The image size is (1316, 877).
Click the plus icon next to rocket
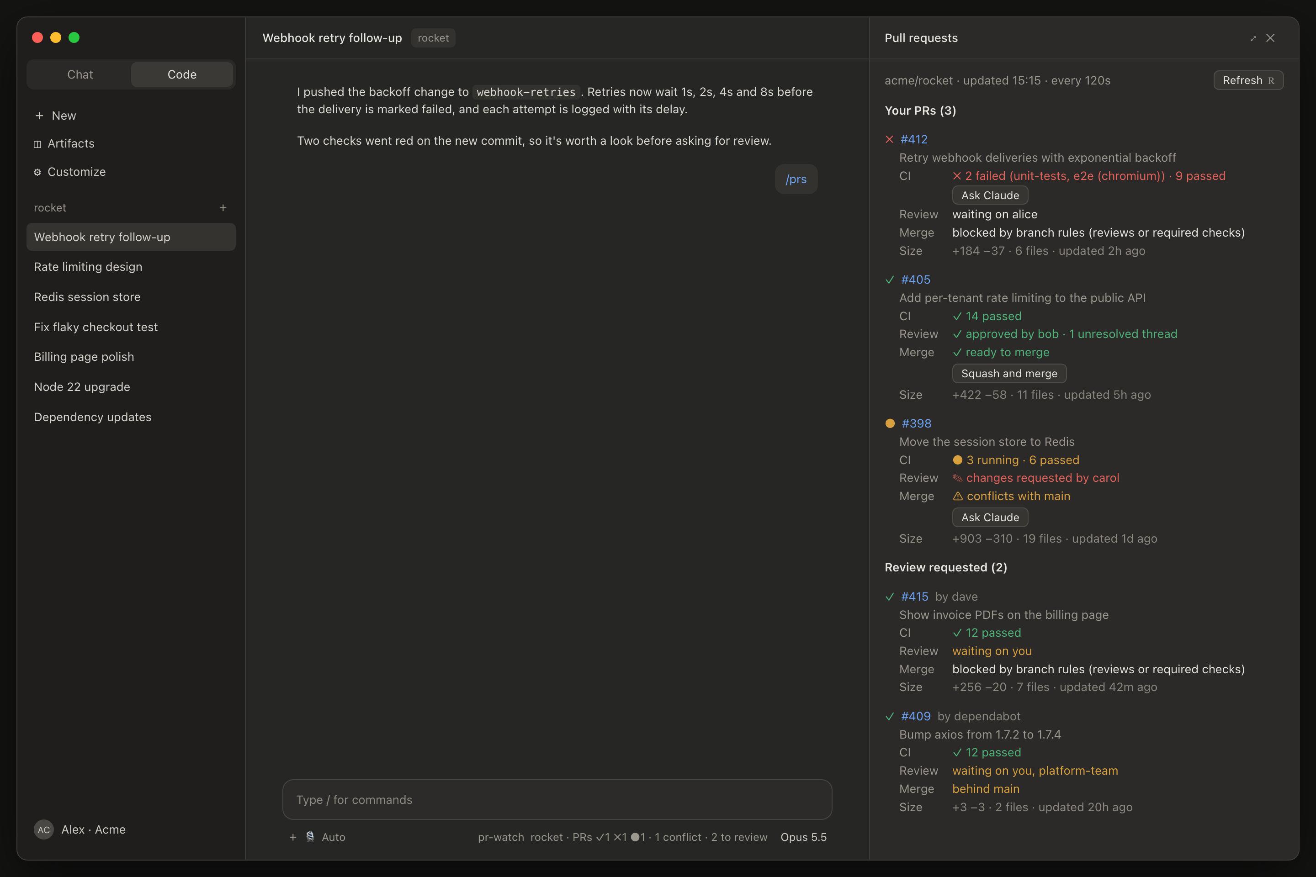[223, 207]
